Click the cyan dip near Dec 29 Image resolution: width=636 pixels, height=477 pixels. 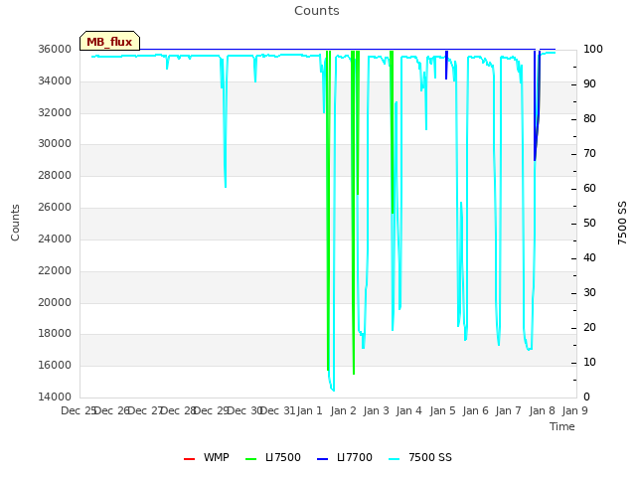[x=225, y=121]
